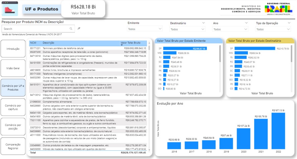Go to the Introdução page
297x159 pixels.
pyautogui.click(x=13, y=49)
